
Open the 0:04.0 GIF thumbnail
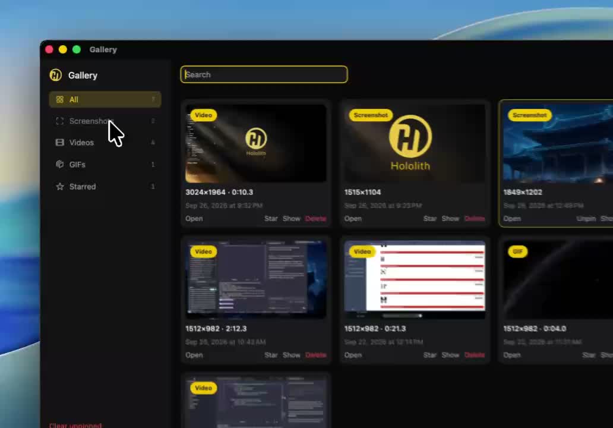[x=558, y=280]
